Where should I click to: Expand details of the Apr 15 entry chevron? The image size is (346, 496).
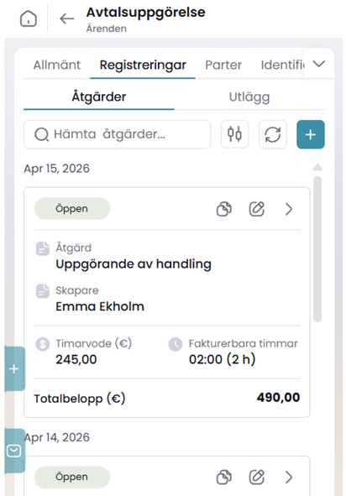coord(289,209)
